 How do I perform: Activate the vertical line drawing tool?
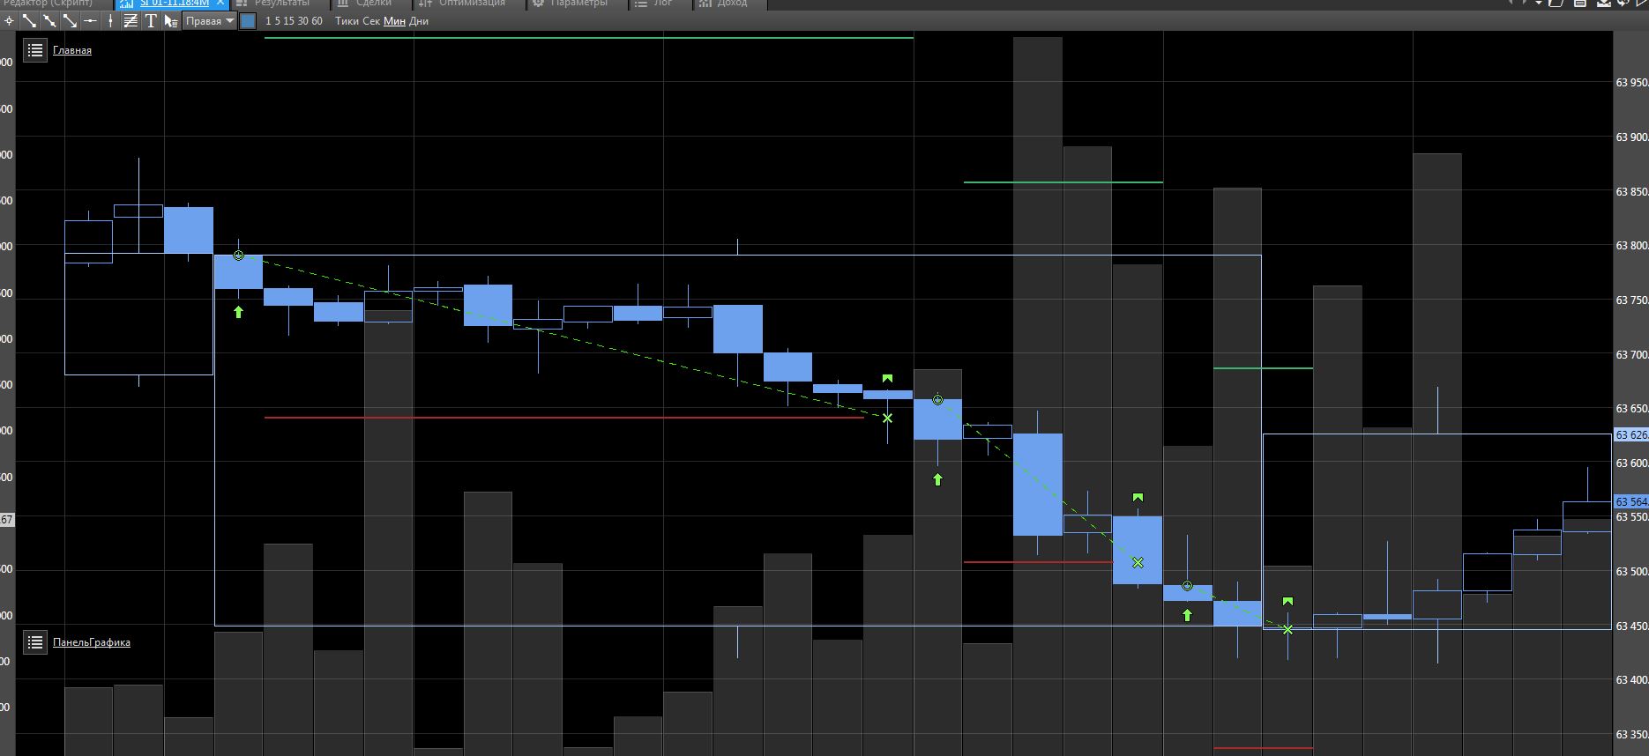tap(110, 21)
